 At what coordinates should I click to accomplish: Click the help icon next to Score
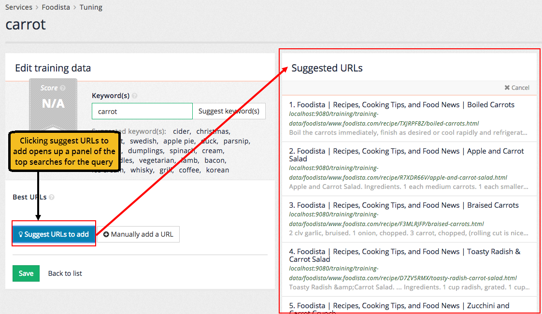pyautogui.click(x=63, y=88)
